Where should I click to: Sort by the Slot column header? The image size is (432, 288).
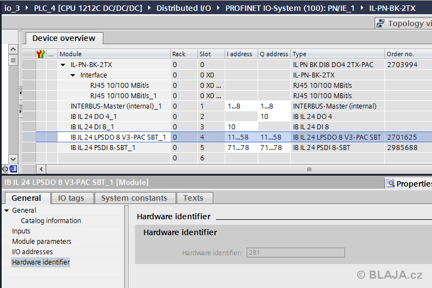[x=211, y=54]
